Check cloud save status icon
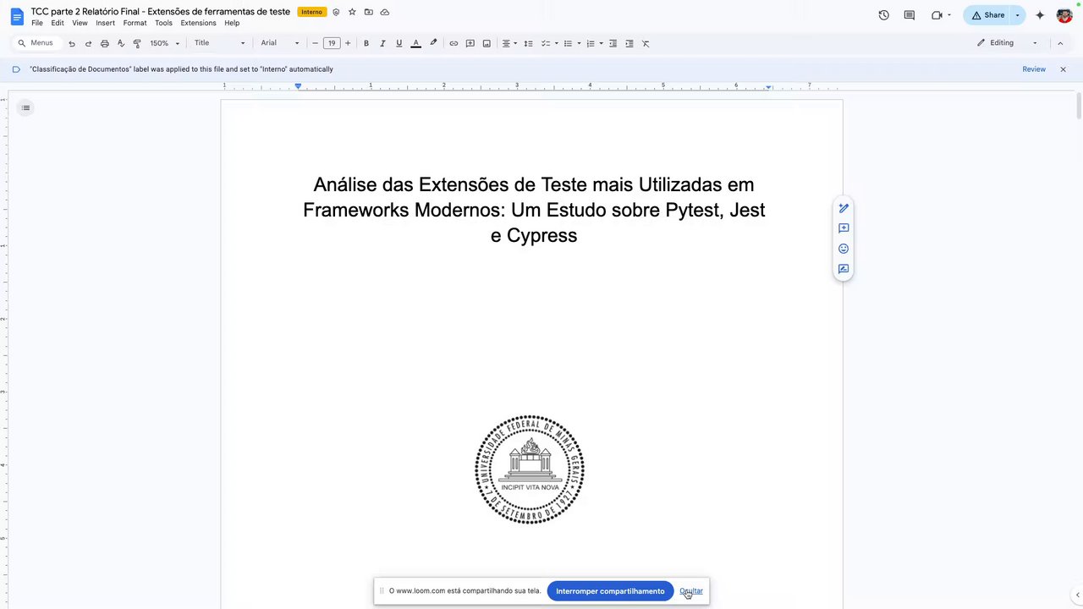 [385, 13]
